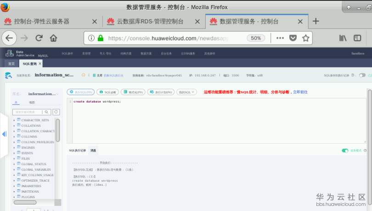The height and width of the screenshot is (211, 372).
Task: Click the table icon beside ENGINES
Action: [x=19, y=147]
